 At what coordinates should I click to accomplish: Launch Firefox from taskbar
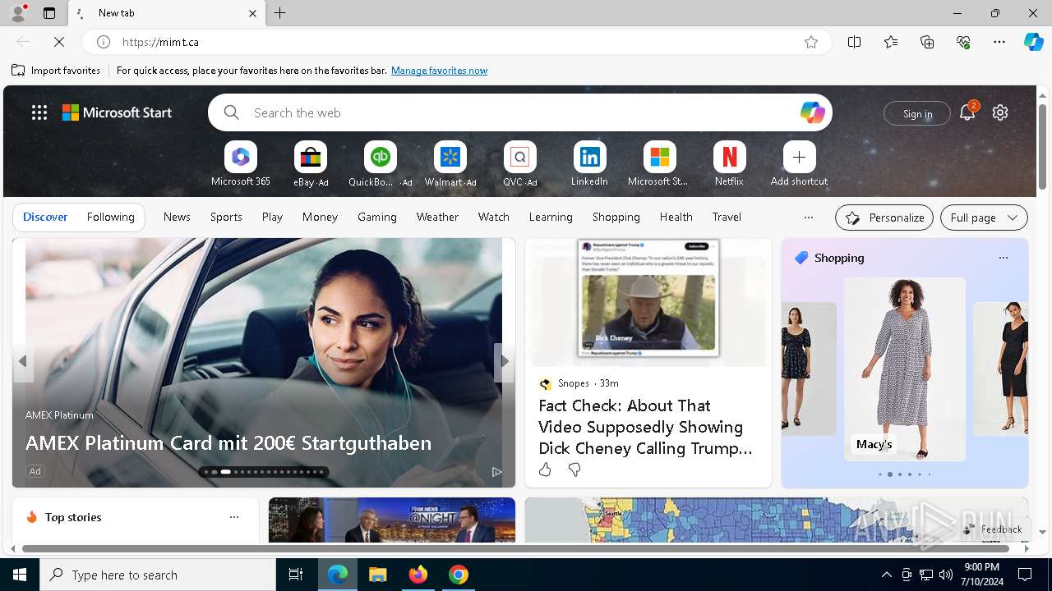[x=418, y=575]
